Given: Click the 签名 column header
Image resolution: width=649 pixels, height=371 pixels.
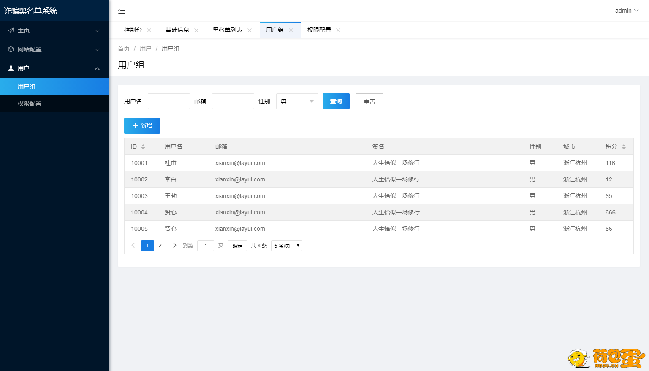Looking at the screenshot, I should click(378, 146).
